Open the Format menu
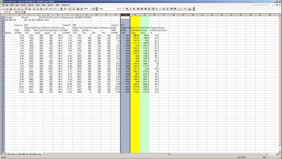 [30, 5]
